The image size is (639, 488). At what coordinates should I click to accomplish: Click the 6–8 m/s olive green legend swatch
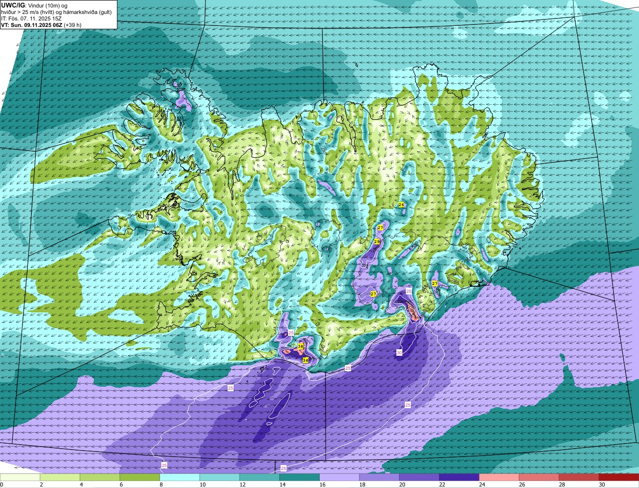click(x=140, y=477)
